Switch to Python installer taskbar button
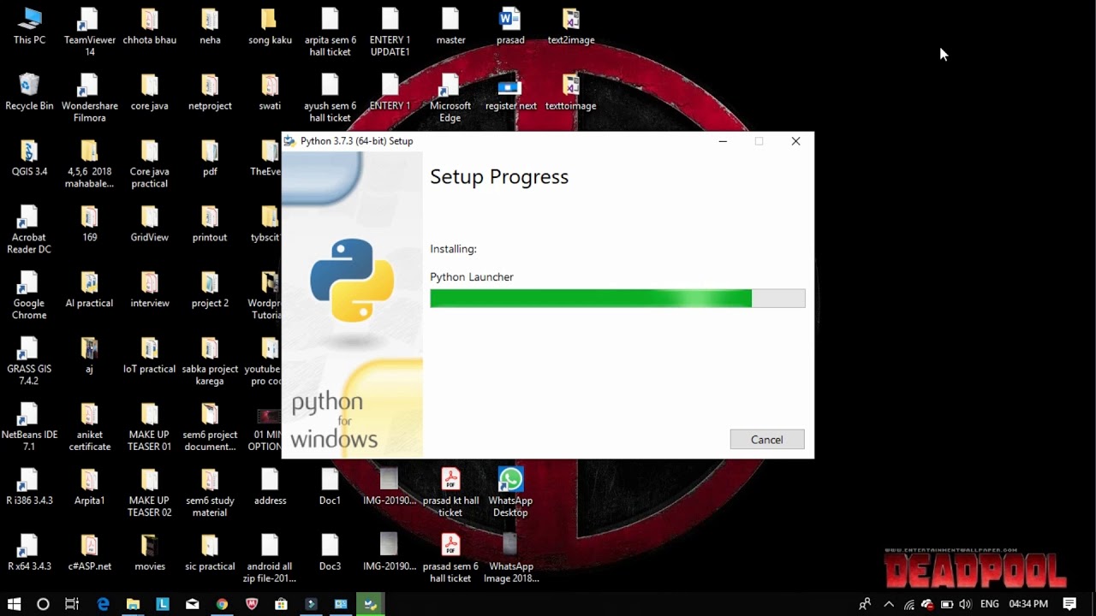This screenshot has width=1096, height=616. pos(370,604)
